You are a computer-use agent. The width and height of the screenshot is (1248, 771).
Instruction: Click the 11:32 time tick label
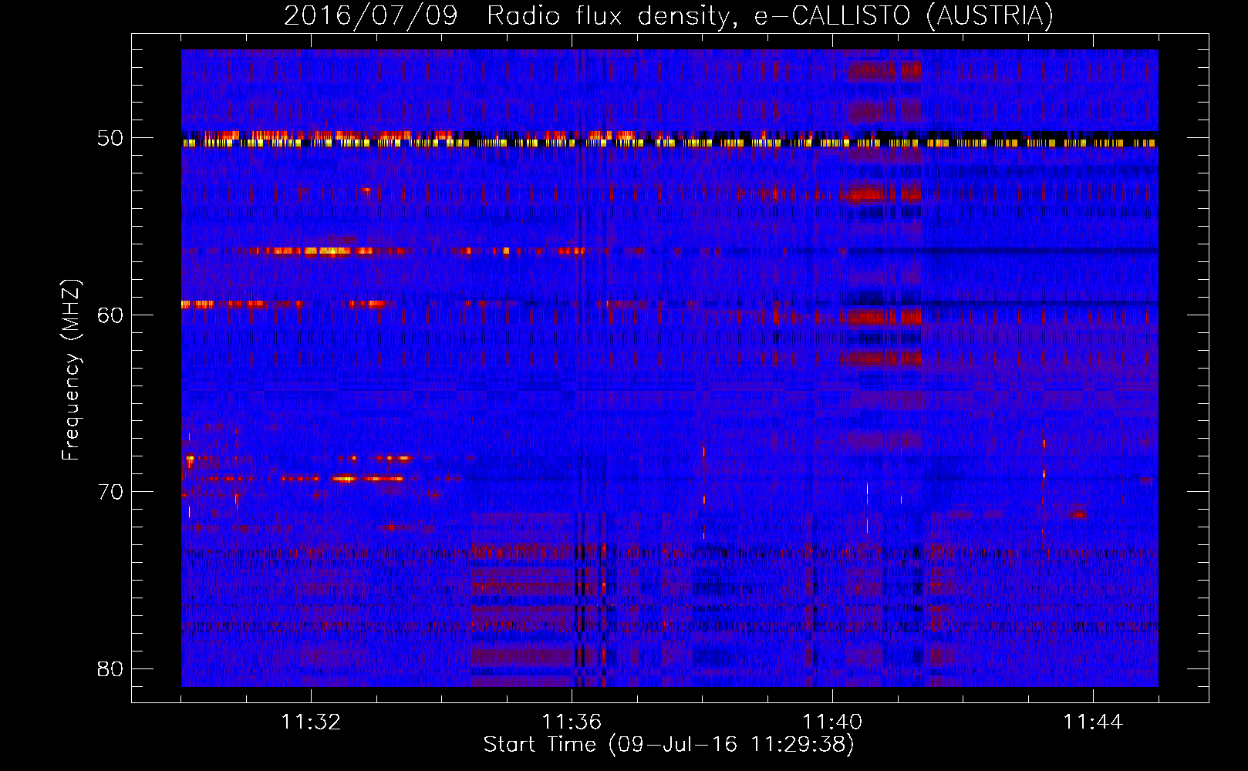click(x=311, y=722)
